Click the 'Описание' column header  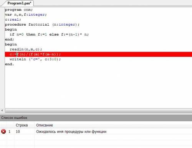click(x=45, y=125)
